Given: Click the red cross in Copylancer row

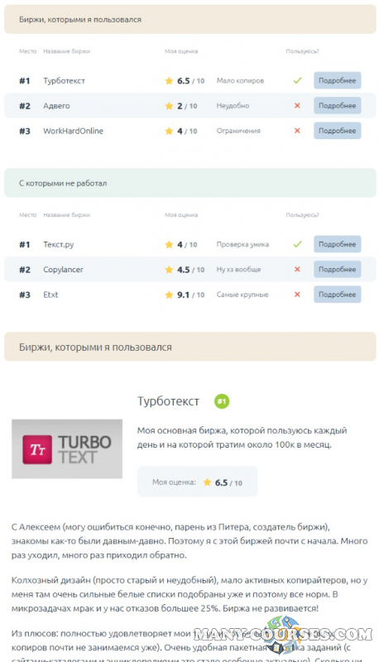Looking at the screenshot, I should [297, 270].
